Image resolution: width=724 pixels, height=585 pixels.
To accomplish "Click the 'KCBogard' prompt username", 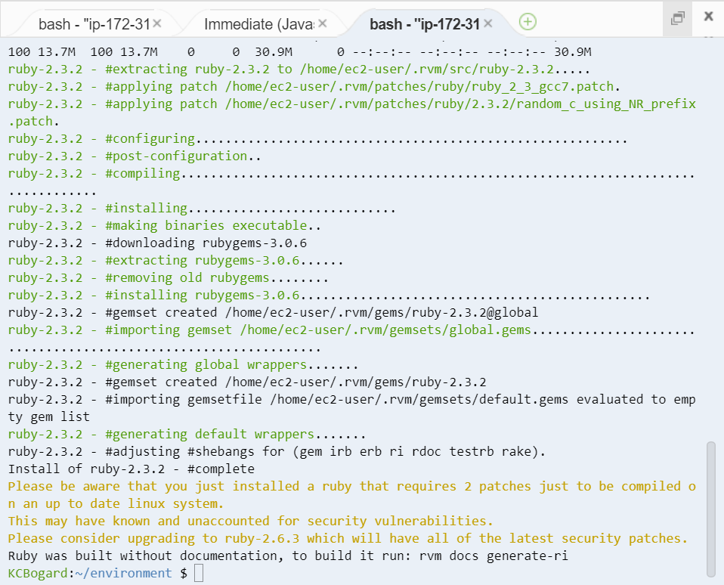I will click(38, 573).
